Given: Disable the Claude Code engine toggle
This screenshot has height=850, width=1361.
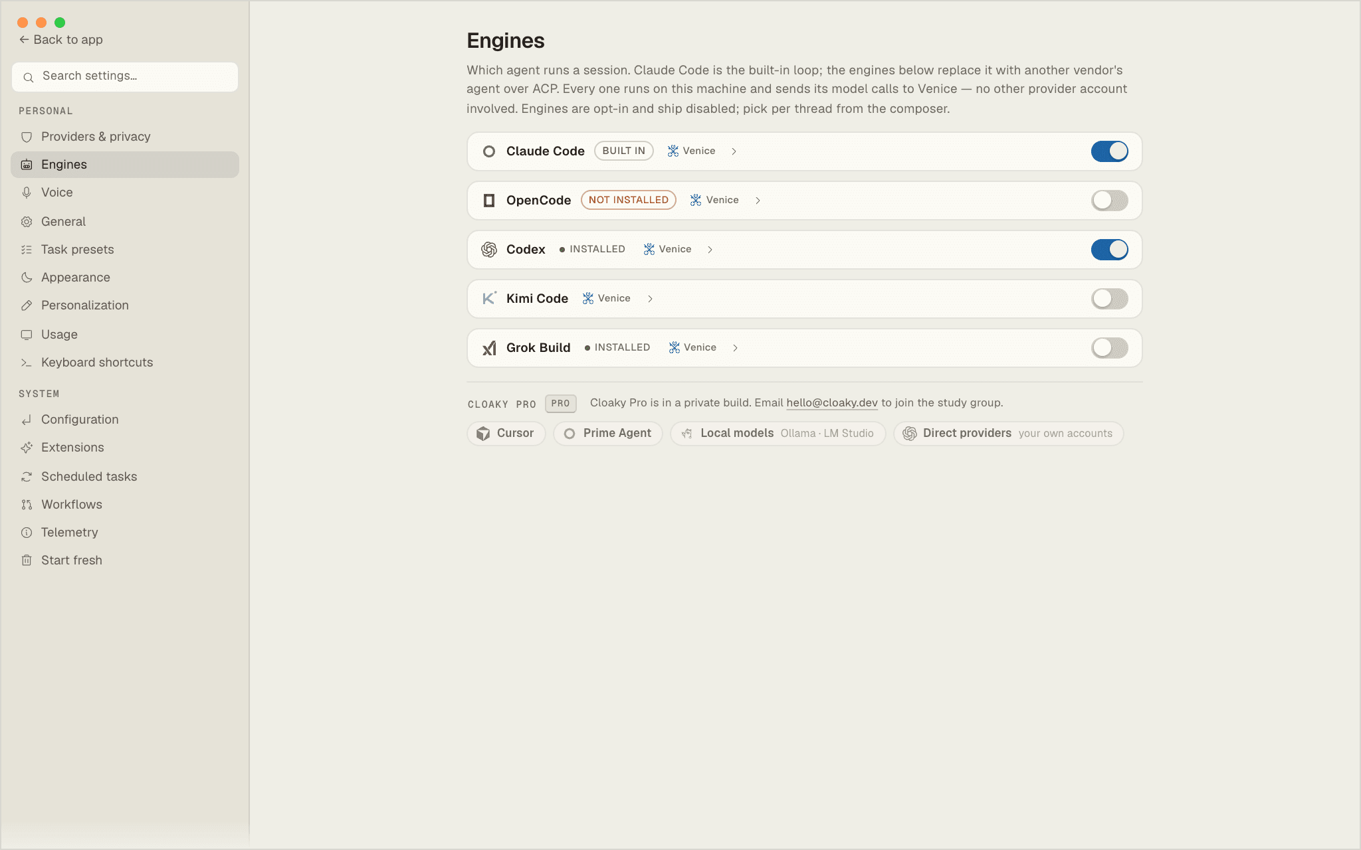Looking at the screenshot, I should (1109, 151).
